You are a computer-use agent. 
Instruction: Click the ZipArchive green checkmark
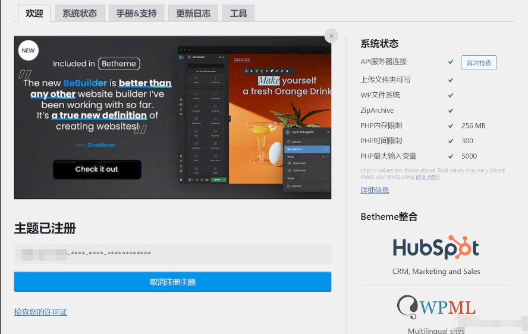(451, 111)
